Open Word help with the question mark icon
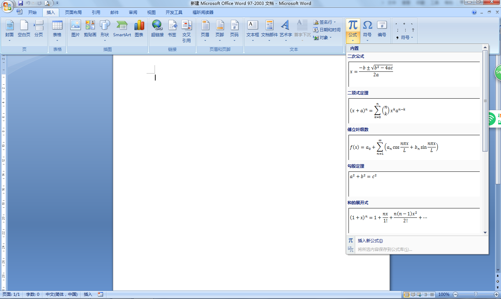501x299 pixels. (x=474, y=12)
